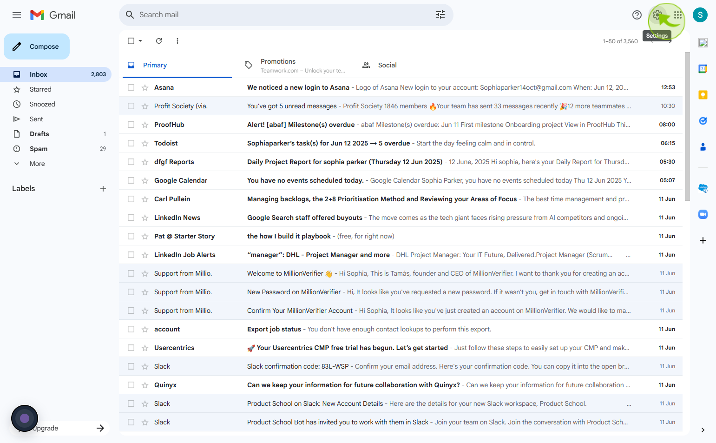Get add-ons plus icon
The image size is (716, 443).
[703, 240]
